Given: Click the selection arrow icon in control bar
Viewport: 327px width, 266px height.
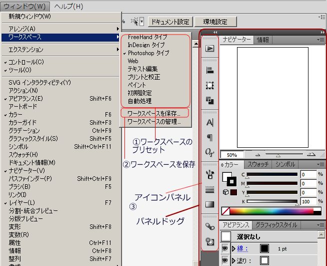Looking at the screenshot, I should [134, 22].
